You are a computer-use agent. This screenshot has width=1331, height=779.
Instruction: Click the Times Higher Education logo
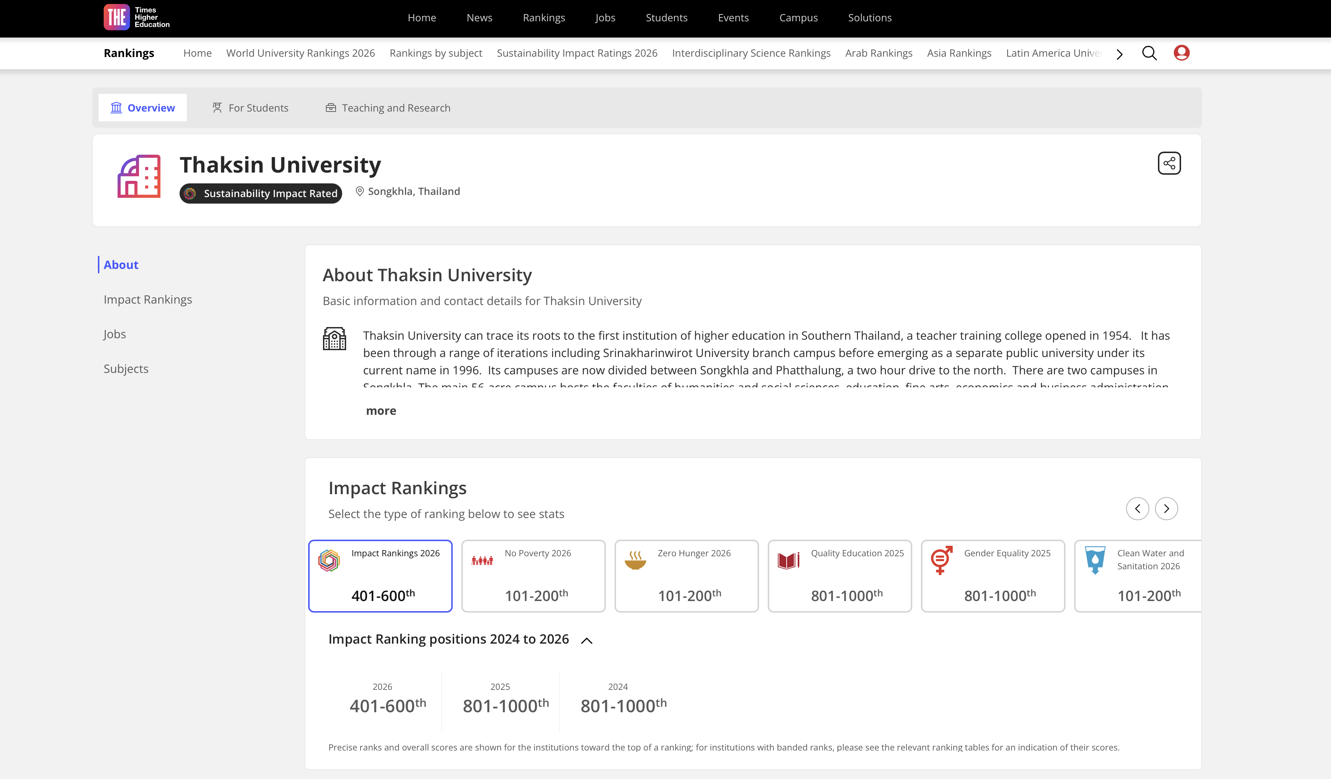coord(137,17)
